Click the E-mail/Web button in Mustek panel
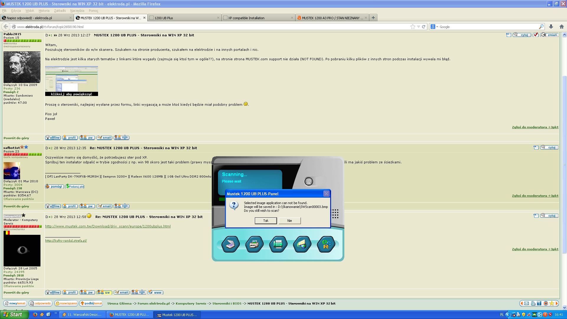This screenshot has width=567, height=319. click(302, 244)
